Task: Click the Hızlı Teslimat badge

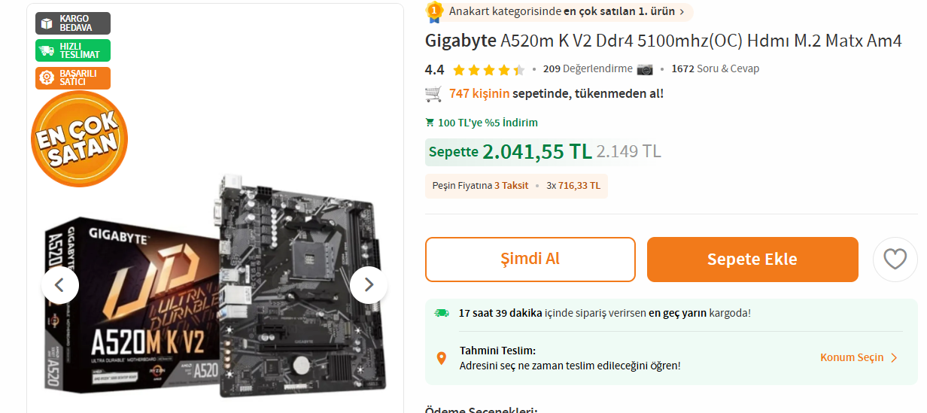Action: [x=73, y=50]
